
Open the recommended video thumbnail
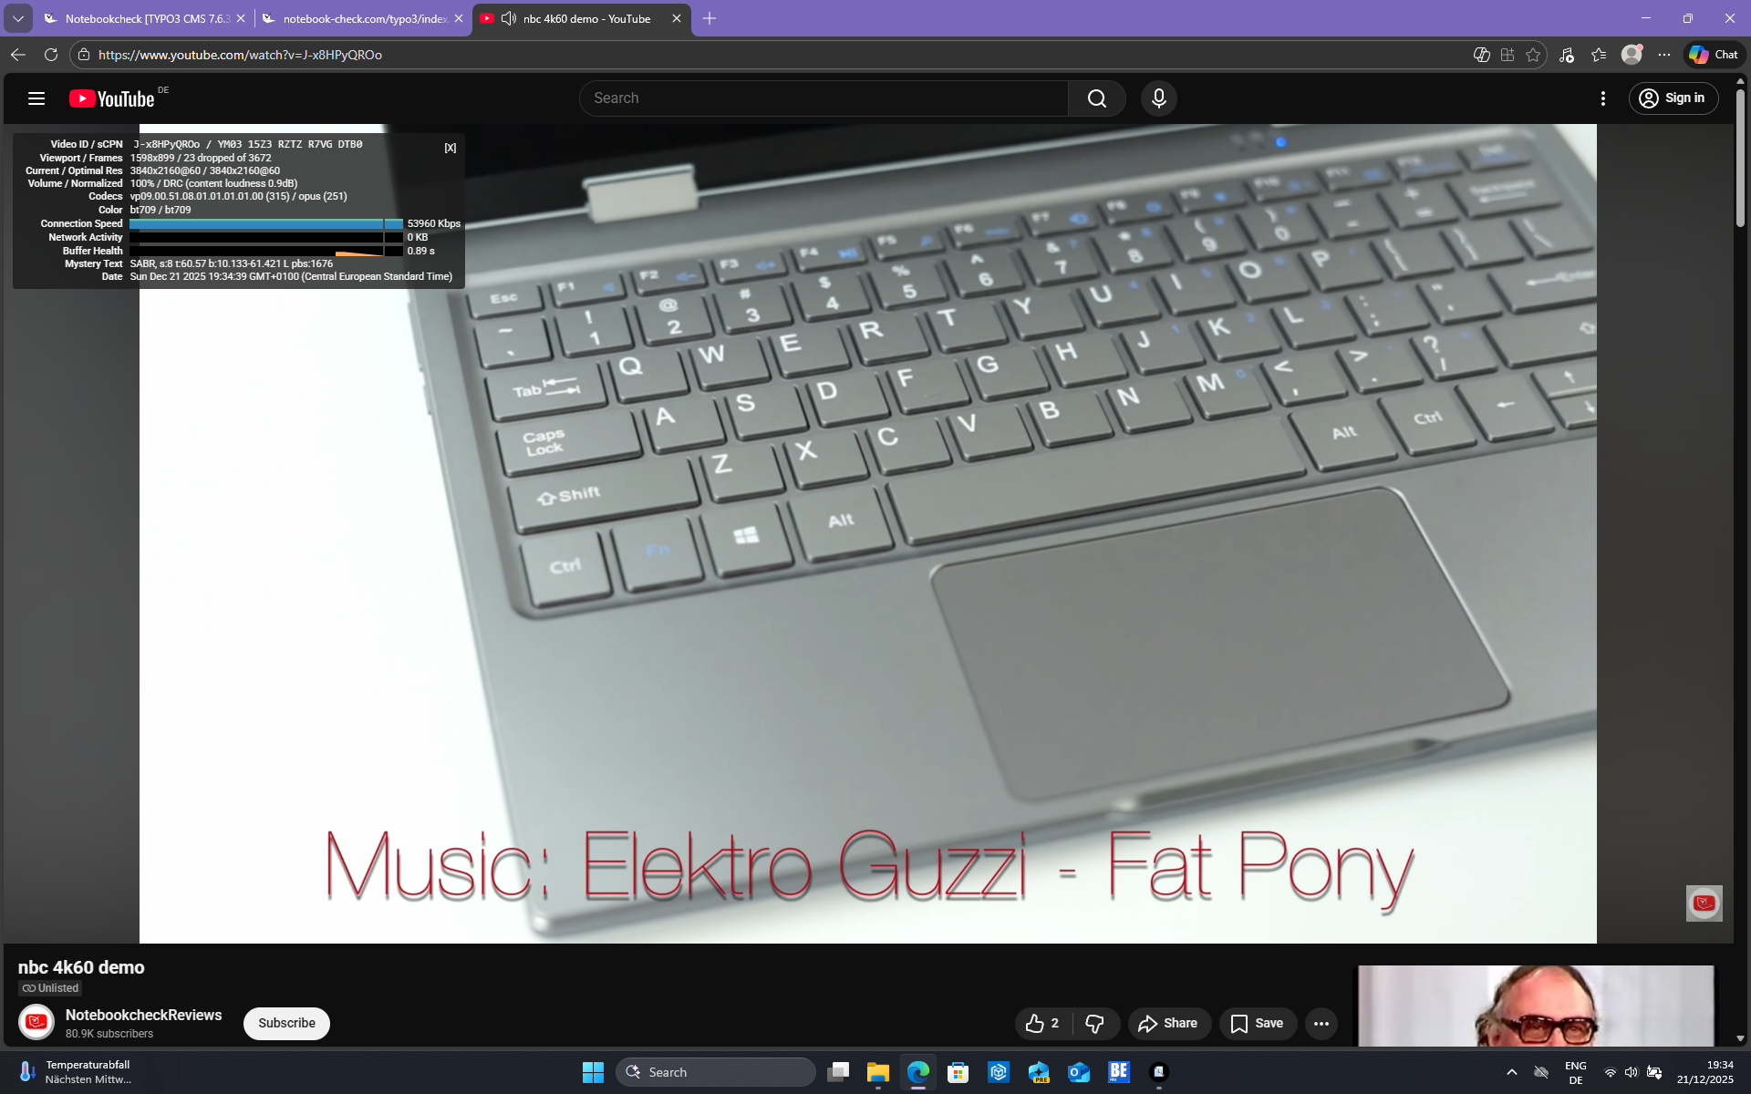pyautogui.click(x=1536, y=1005)
